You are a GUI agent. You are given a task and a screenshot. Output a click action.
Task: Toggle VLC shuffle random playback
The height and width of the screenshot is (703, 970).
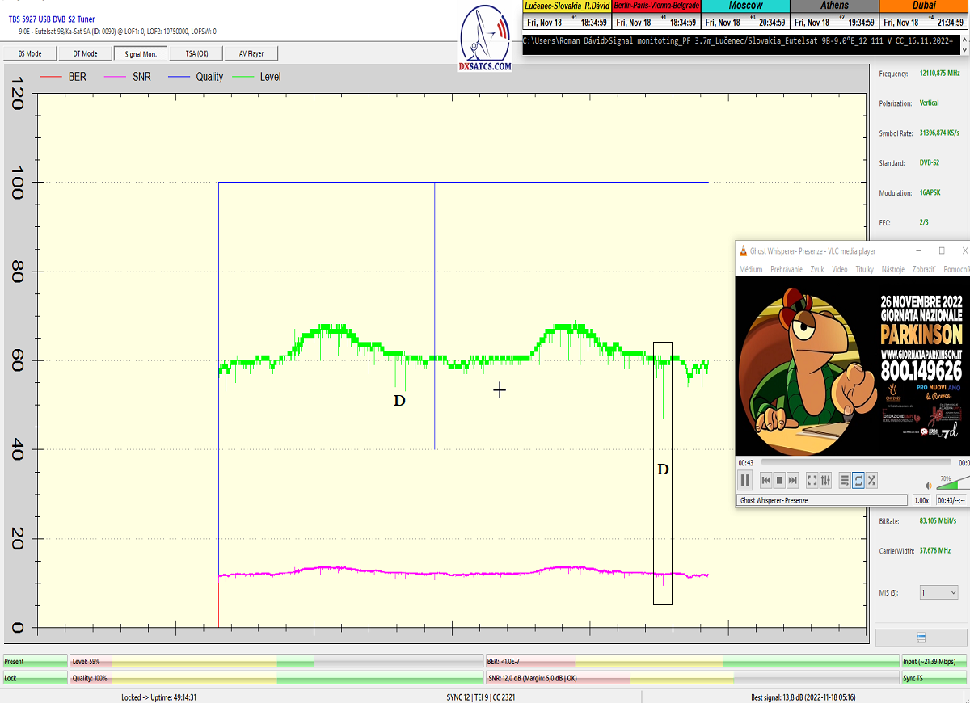coord(871,481)
